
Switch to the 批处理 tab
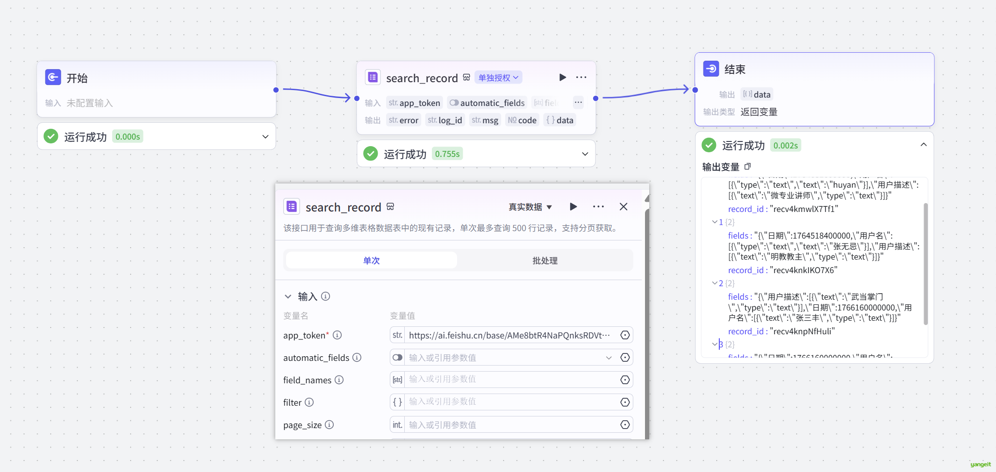[545, 261]
